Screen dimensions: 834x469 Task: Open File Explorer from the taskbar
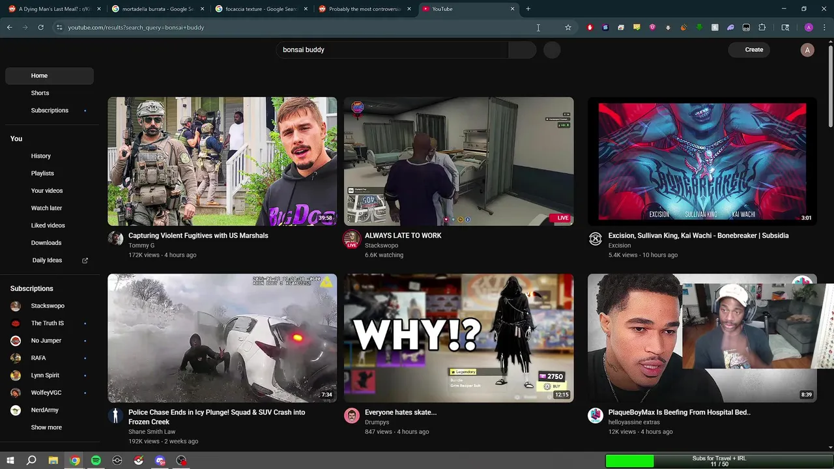[53, 461]
